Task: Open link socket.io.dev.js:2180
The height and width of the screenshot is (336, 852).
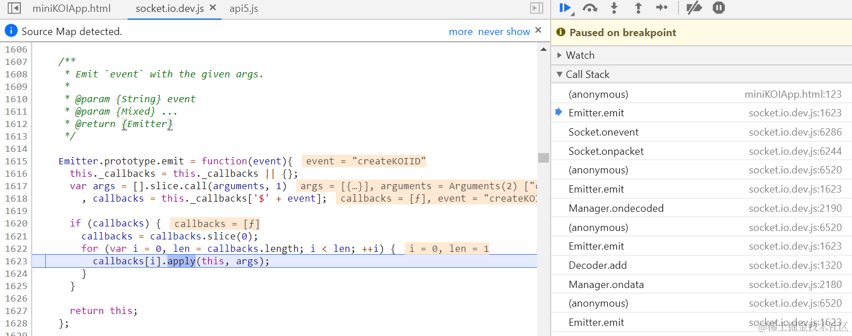Action: [795, 285]
